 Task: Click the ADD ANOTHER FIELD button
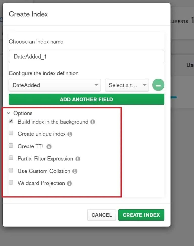click(86, 99)
